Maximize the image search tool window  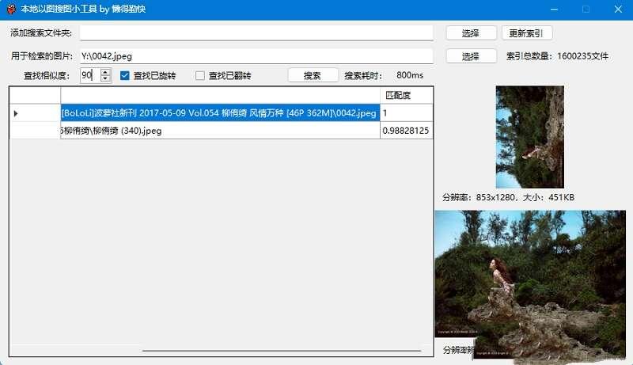(586, 10)
